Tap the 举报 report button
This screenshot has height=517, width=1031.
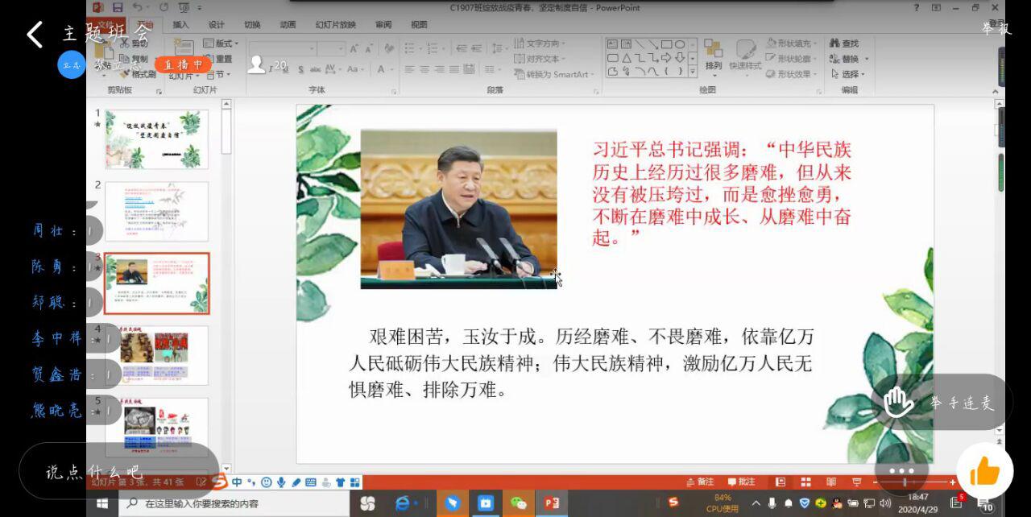tap(996, 28)
